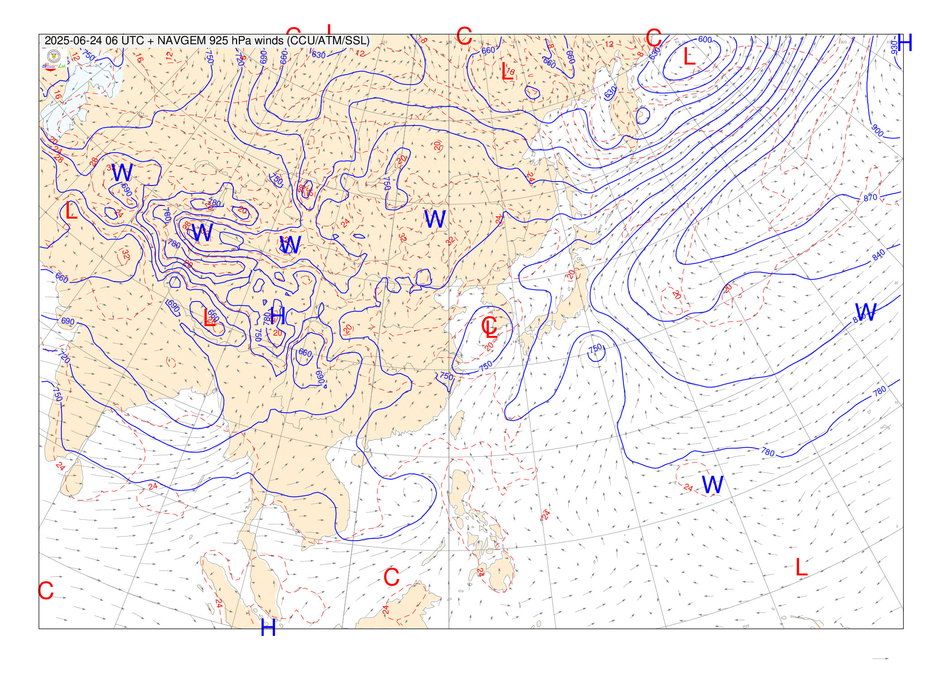Screen dimensions: 945x682
Task: Click the blue W overlapping the 810 label
Action: (866, 312)
